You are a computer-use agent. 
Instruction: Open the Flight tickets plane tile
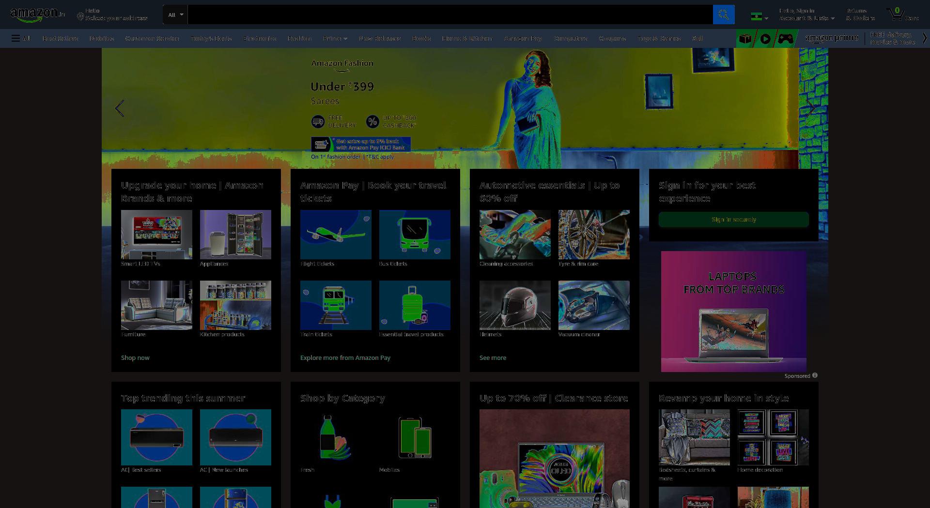click(x=336, y=235)
